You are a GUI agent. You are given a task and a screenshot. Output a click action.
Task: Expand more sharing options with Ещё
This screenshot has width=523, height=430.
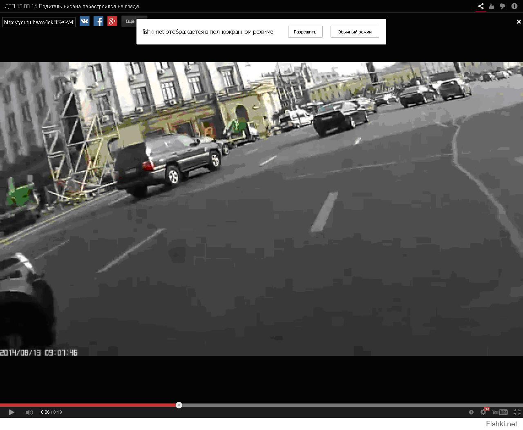(x=130, y=22)
